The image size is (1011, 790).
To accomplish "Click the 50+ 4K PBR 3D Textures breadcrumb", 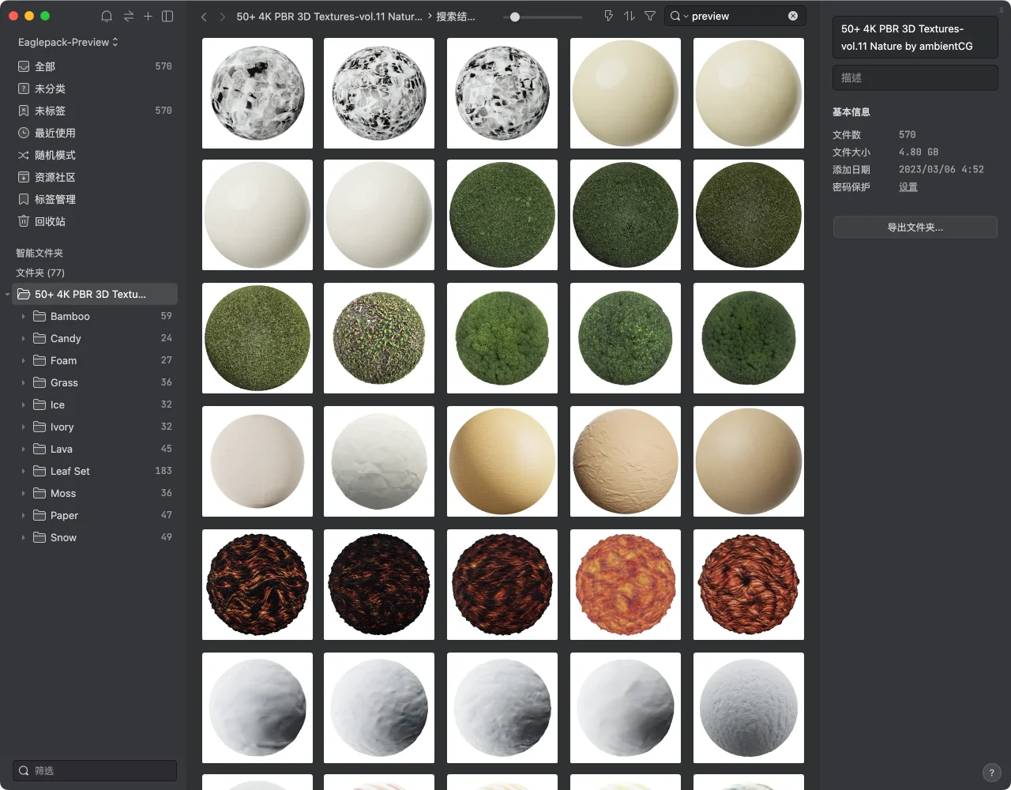I will tap(329, 16).
